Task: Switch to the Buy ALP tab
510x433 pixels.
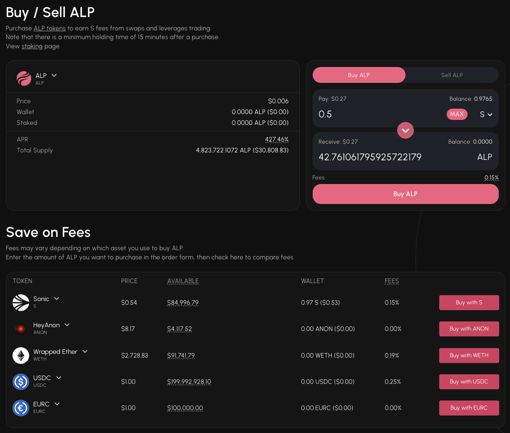Action: (x=359, y=75)
